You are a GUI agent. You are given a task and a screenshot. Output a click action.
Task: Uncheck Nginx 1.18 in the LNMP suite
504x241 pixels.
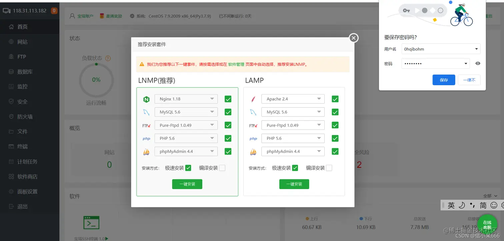pyautogui.click(x=228, y=99)
